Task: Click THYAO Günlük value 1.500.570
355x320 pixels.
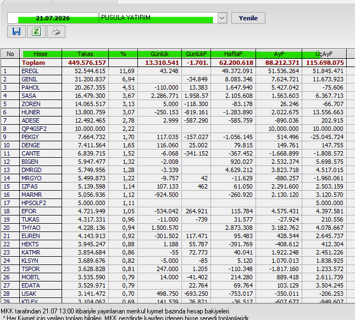Action: 165,228
